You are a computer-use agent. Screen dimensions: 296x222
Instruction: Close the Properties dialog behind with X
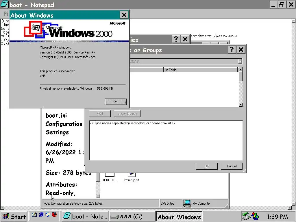click(x=185, y=39)
